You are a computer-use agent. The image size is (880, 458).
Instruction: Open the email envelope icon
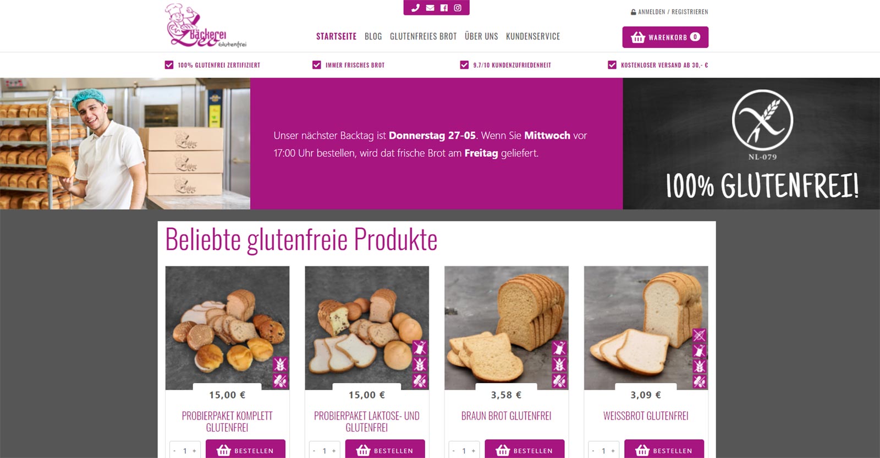[430, 8]
